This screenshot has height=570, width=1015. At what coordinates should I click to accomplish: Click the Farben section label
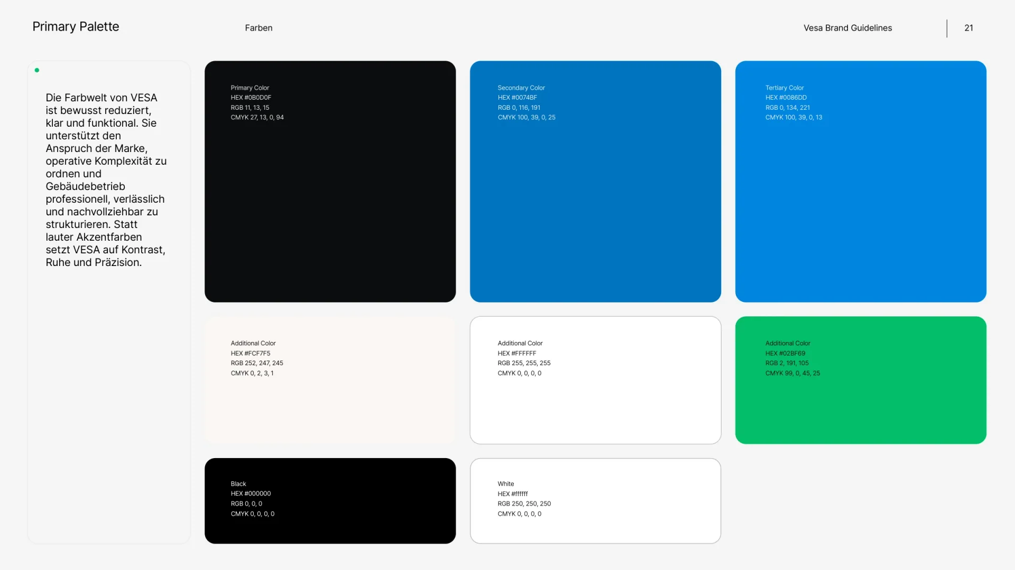point(259,28)
